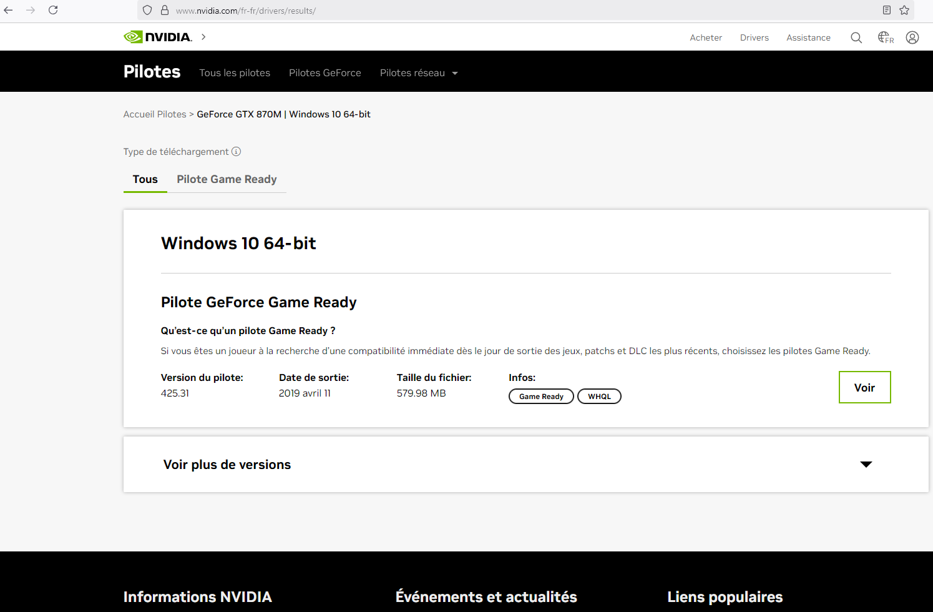Reload the page with refresh icon
This screenshot has height=612, width=933.
53,10
